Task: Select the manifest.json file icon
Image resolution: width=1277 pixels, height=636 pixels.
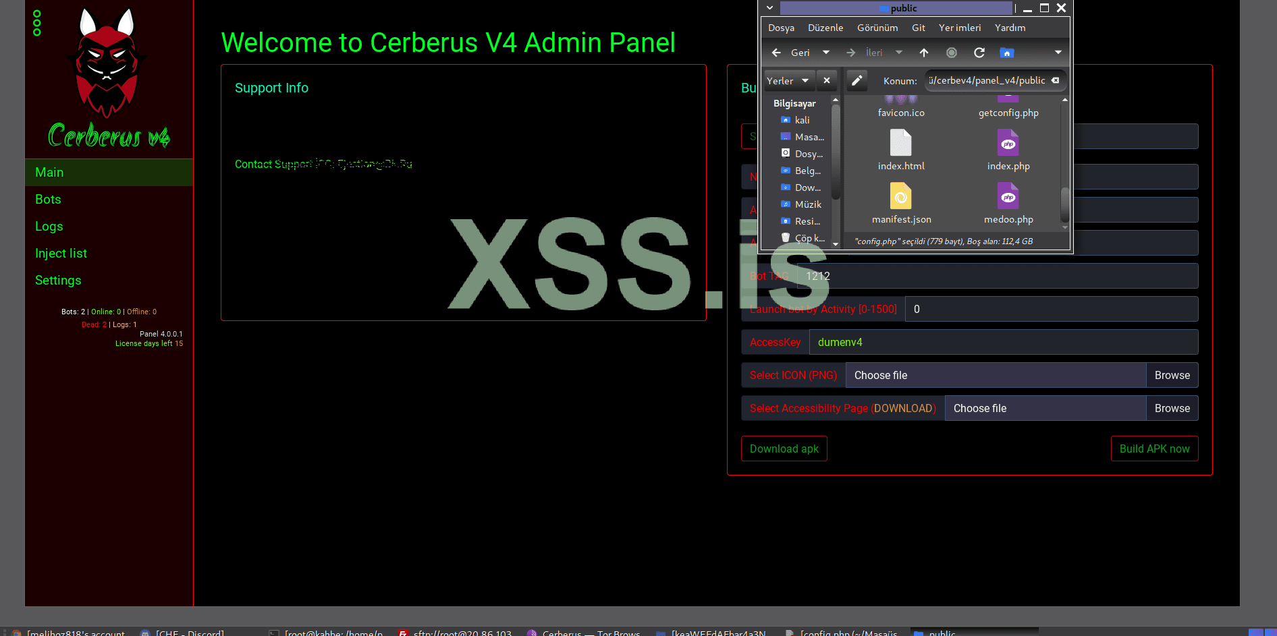Action: [901, 196]
